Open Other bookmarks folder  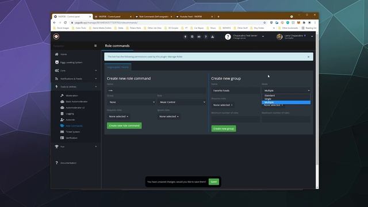(x=288, y=28)
